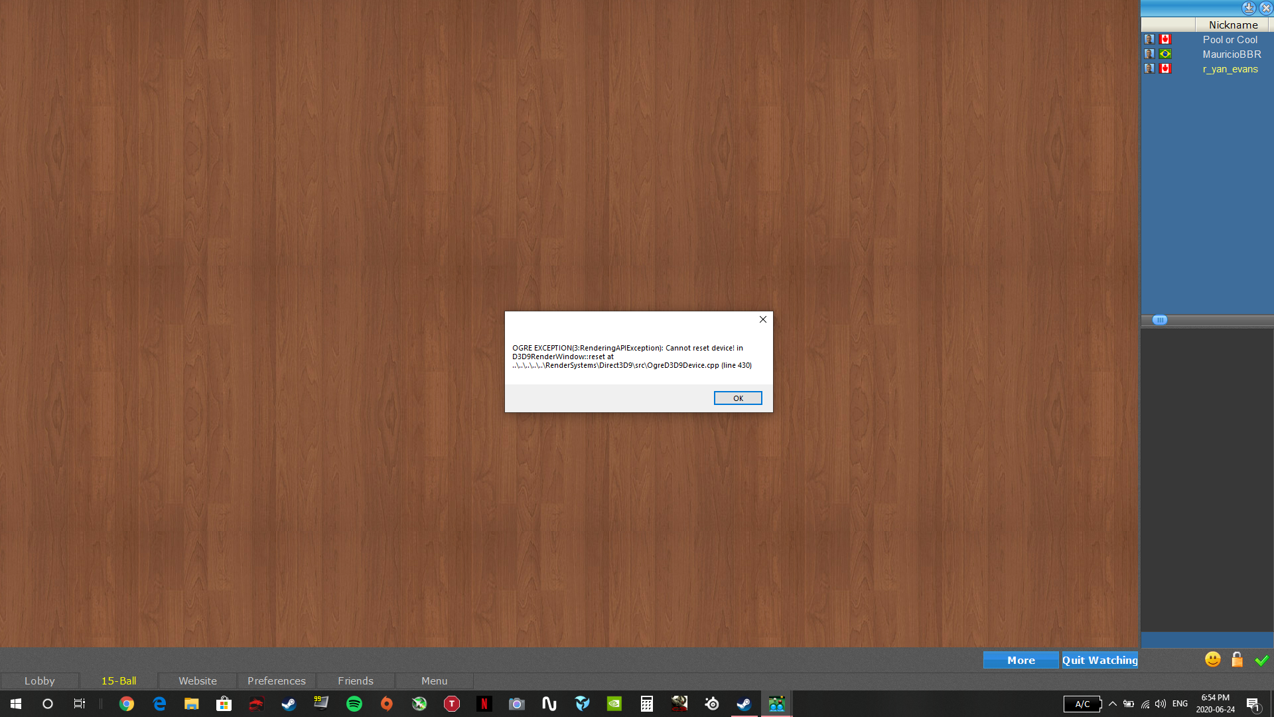Screen dimensions: 1274x717
Task: Click the More button
Action: [1021, 660]
